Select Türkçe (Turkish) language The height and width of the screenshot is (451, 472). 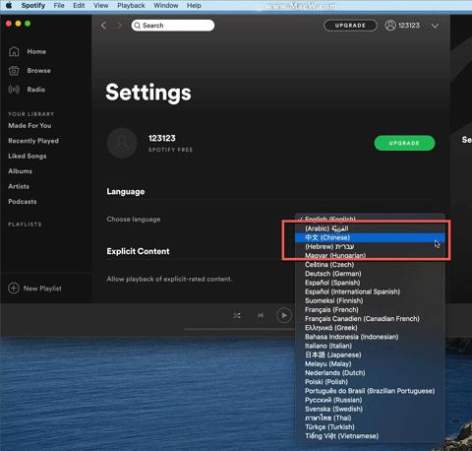(x=370, y=427)
